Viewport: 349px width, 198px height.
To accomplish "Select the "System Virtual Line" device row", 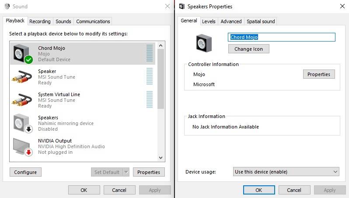I will [83, 100].
